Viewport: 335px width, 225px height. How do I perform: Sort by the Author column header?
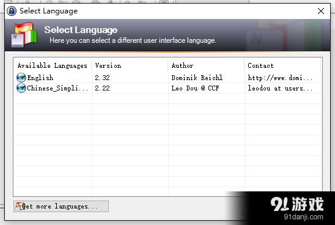point(206,65)
